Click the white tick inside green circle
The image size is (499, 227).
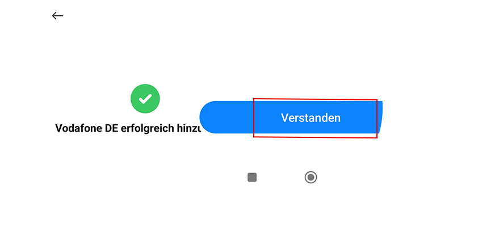pos(145,99)
